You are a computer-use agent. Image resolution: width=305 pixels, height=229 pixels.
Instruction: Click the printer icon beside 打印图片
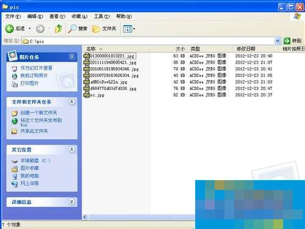tap(15, 84)
